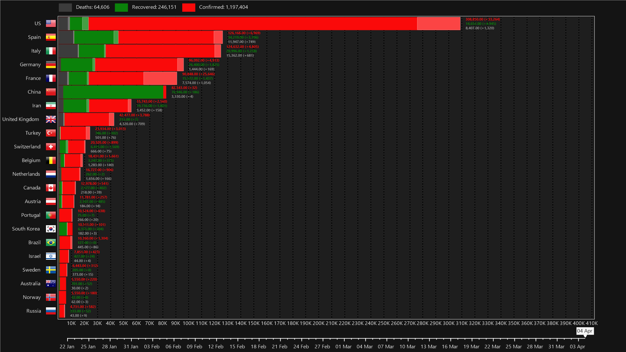Click the Germany flag icon

click(51, 65)
